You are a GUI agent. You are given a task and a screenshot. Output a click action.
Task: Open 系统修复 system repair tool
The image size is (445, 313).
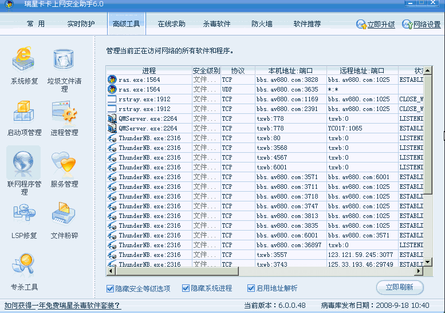pyautogui.click(x=24, y=60)
